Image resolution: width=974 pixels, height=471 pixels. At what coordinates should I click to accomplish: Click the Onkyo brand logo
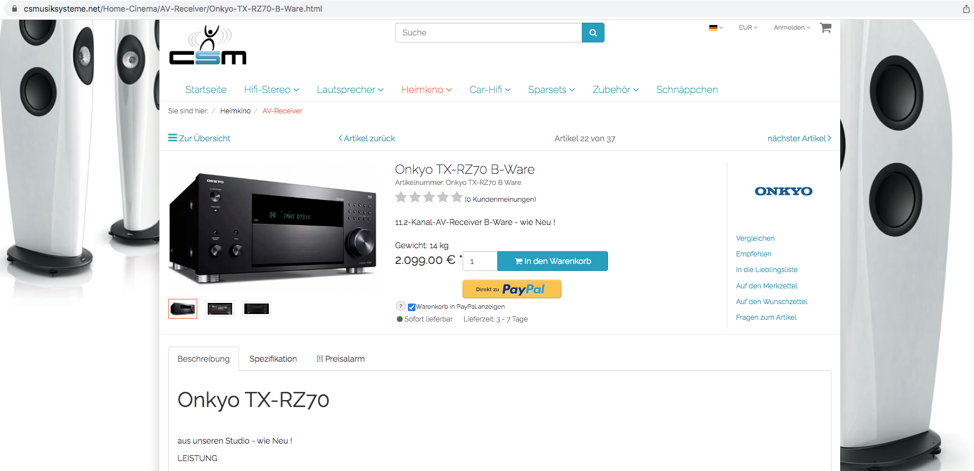point(783,191)
